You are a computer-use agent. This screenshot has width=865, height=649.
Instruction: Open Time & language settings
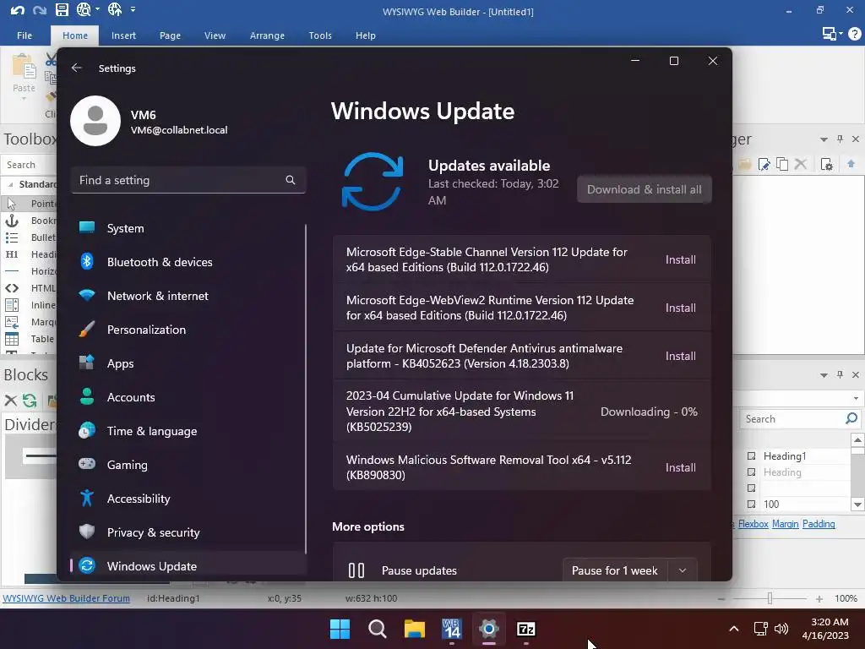pos(188,431)
